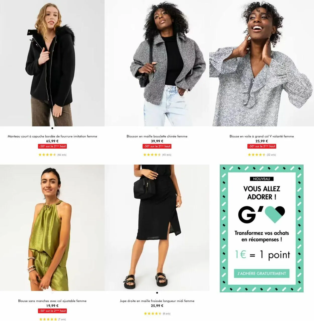Viewport: 314px width, 321px height.
Task: Open the black midi skirt photo
Action: (x=157, y=228)
